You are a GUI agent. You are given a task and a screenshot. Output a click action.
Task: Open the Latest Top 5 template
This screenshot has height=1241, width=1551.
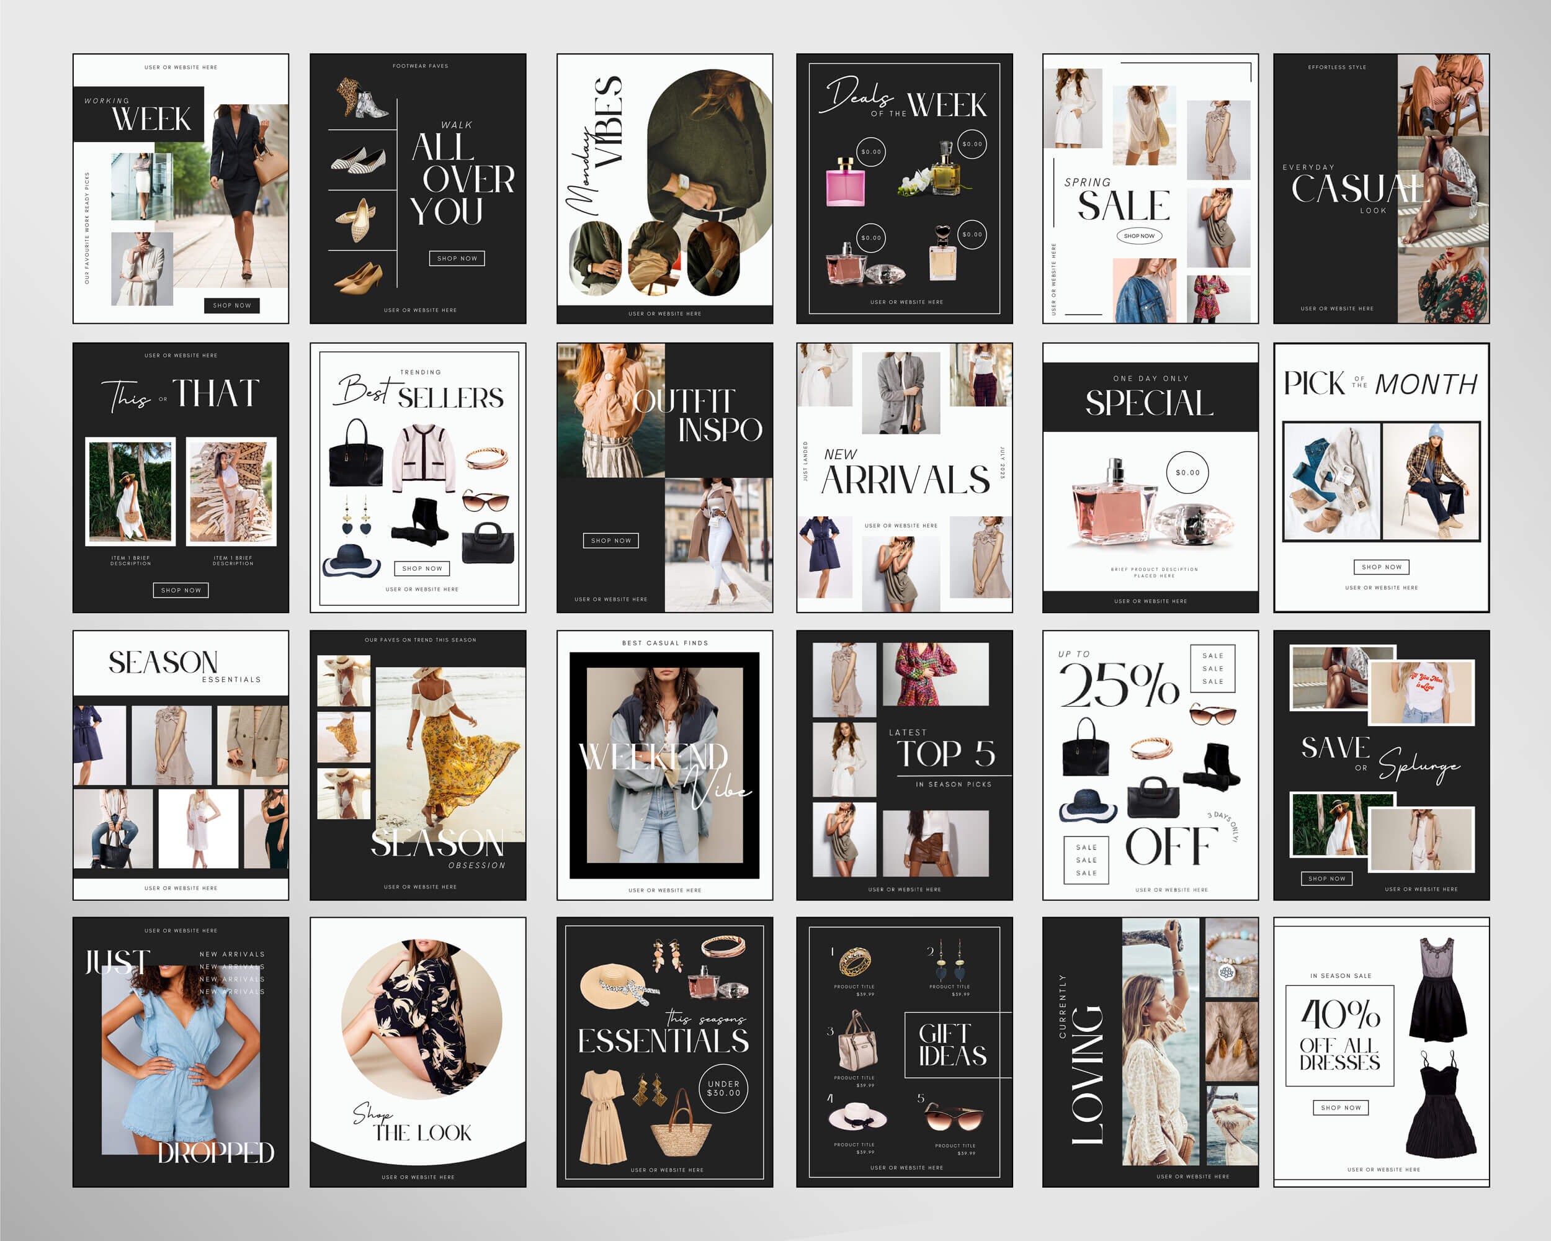905,766
